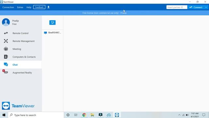This screenshot has height=118, width=209.
Task: Select Remote Management in sidebar
Action: point(21,41)
